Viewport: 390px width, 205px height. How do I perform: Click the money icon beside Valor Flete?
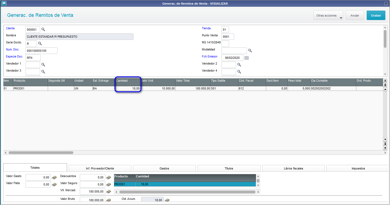pyautogui.click(x=54, y=184)
